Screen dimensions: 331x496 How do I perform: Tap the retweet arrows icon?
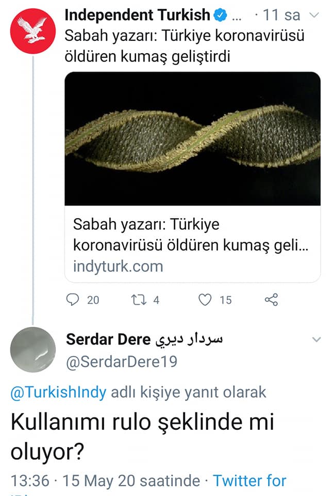139,300
